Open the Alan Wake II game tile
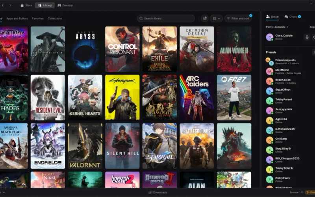 tap(234, 49)
